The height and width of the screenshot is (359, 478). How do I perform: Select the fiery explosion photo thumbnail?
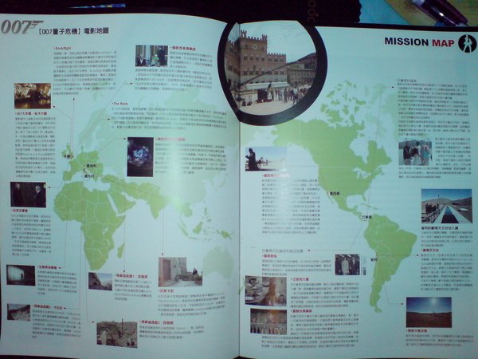tap(33, 96)
